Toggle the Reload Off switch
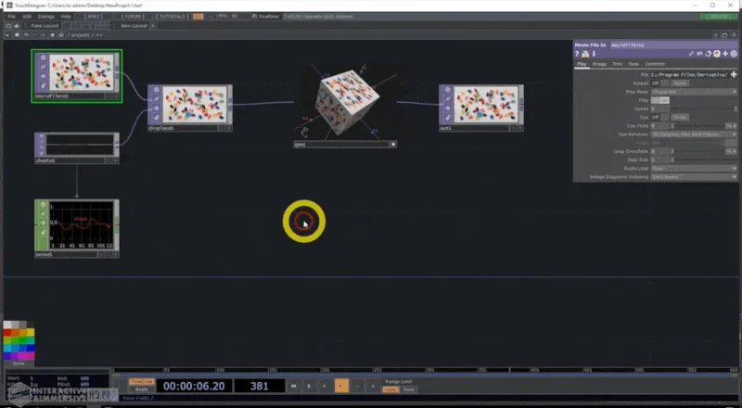Screen dimensions: 742x408 point(660,83)
